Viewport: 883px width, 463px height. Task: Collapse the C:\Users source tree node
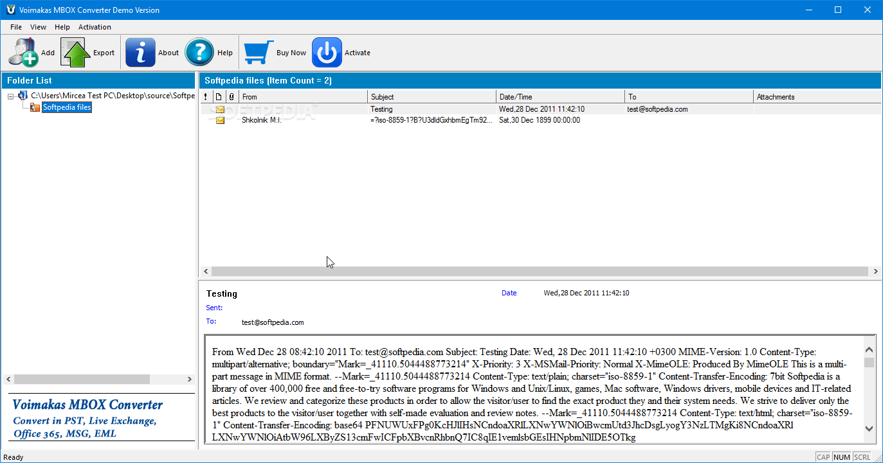click(11, 96)
